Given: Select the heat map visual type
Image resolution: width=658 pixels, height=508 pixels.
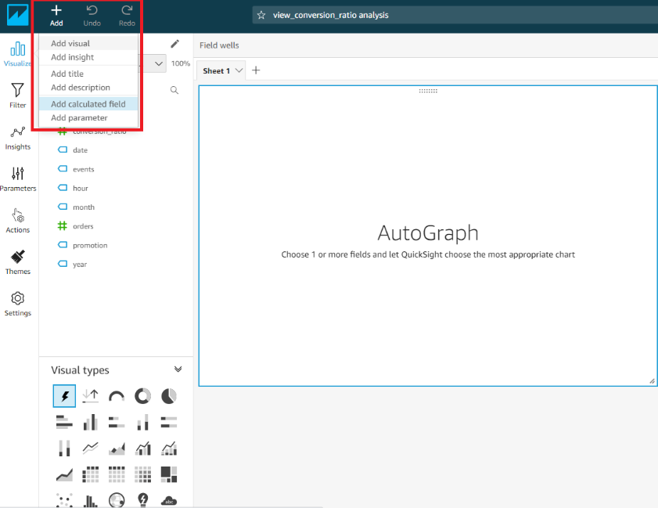Looking at the screenshot, I should [142, 474].
